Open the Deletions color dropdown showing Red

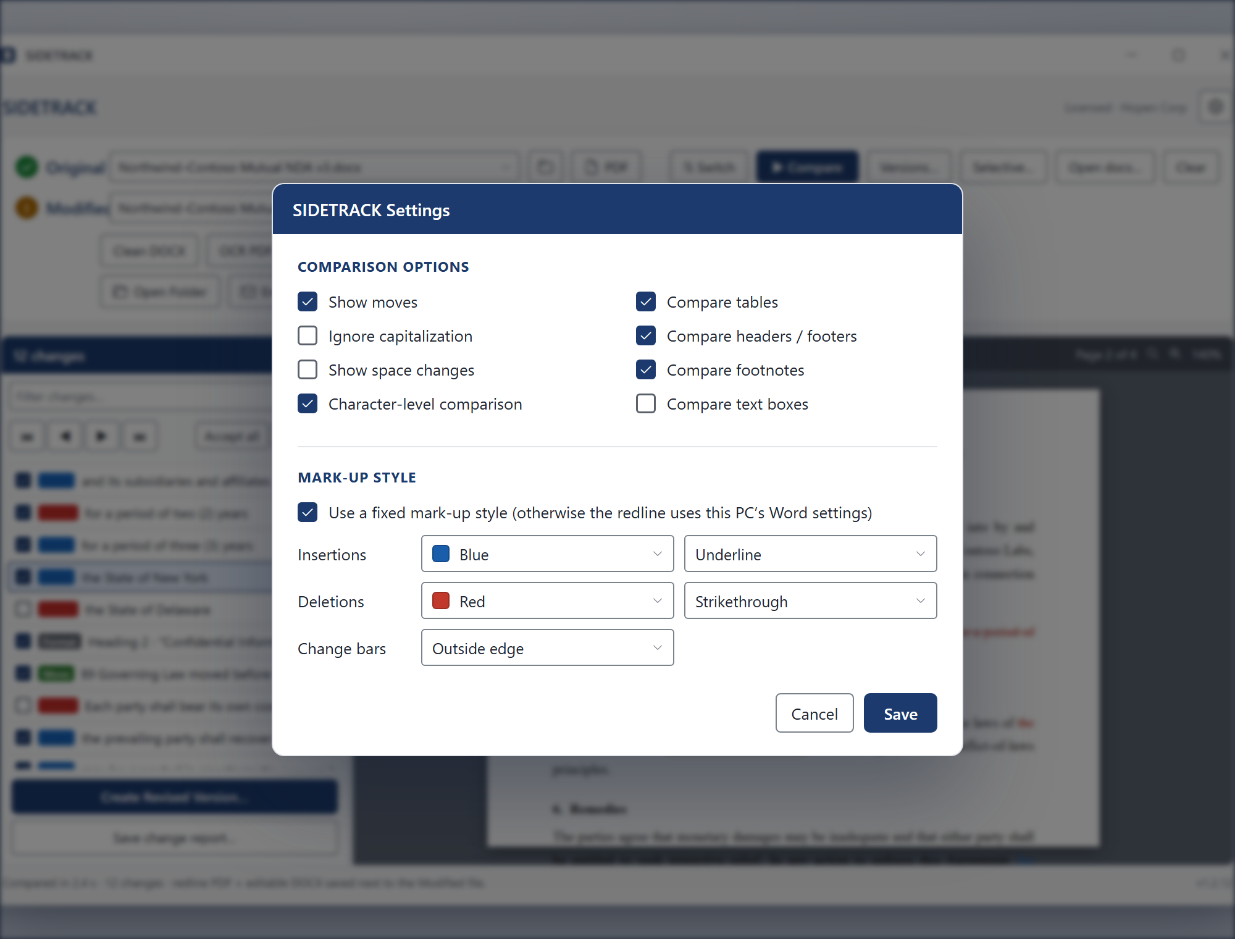point(547,601)
